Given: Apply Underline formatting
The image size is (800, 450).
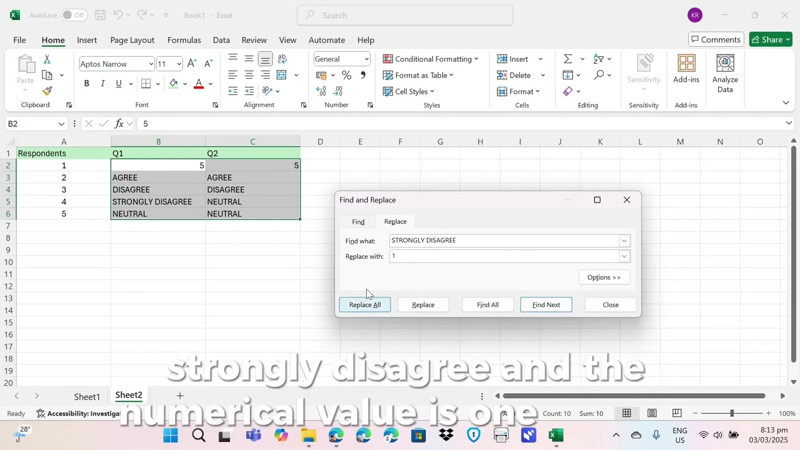Looking at the screenshot, I should [118, 84].
